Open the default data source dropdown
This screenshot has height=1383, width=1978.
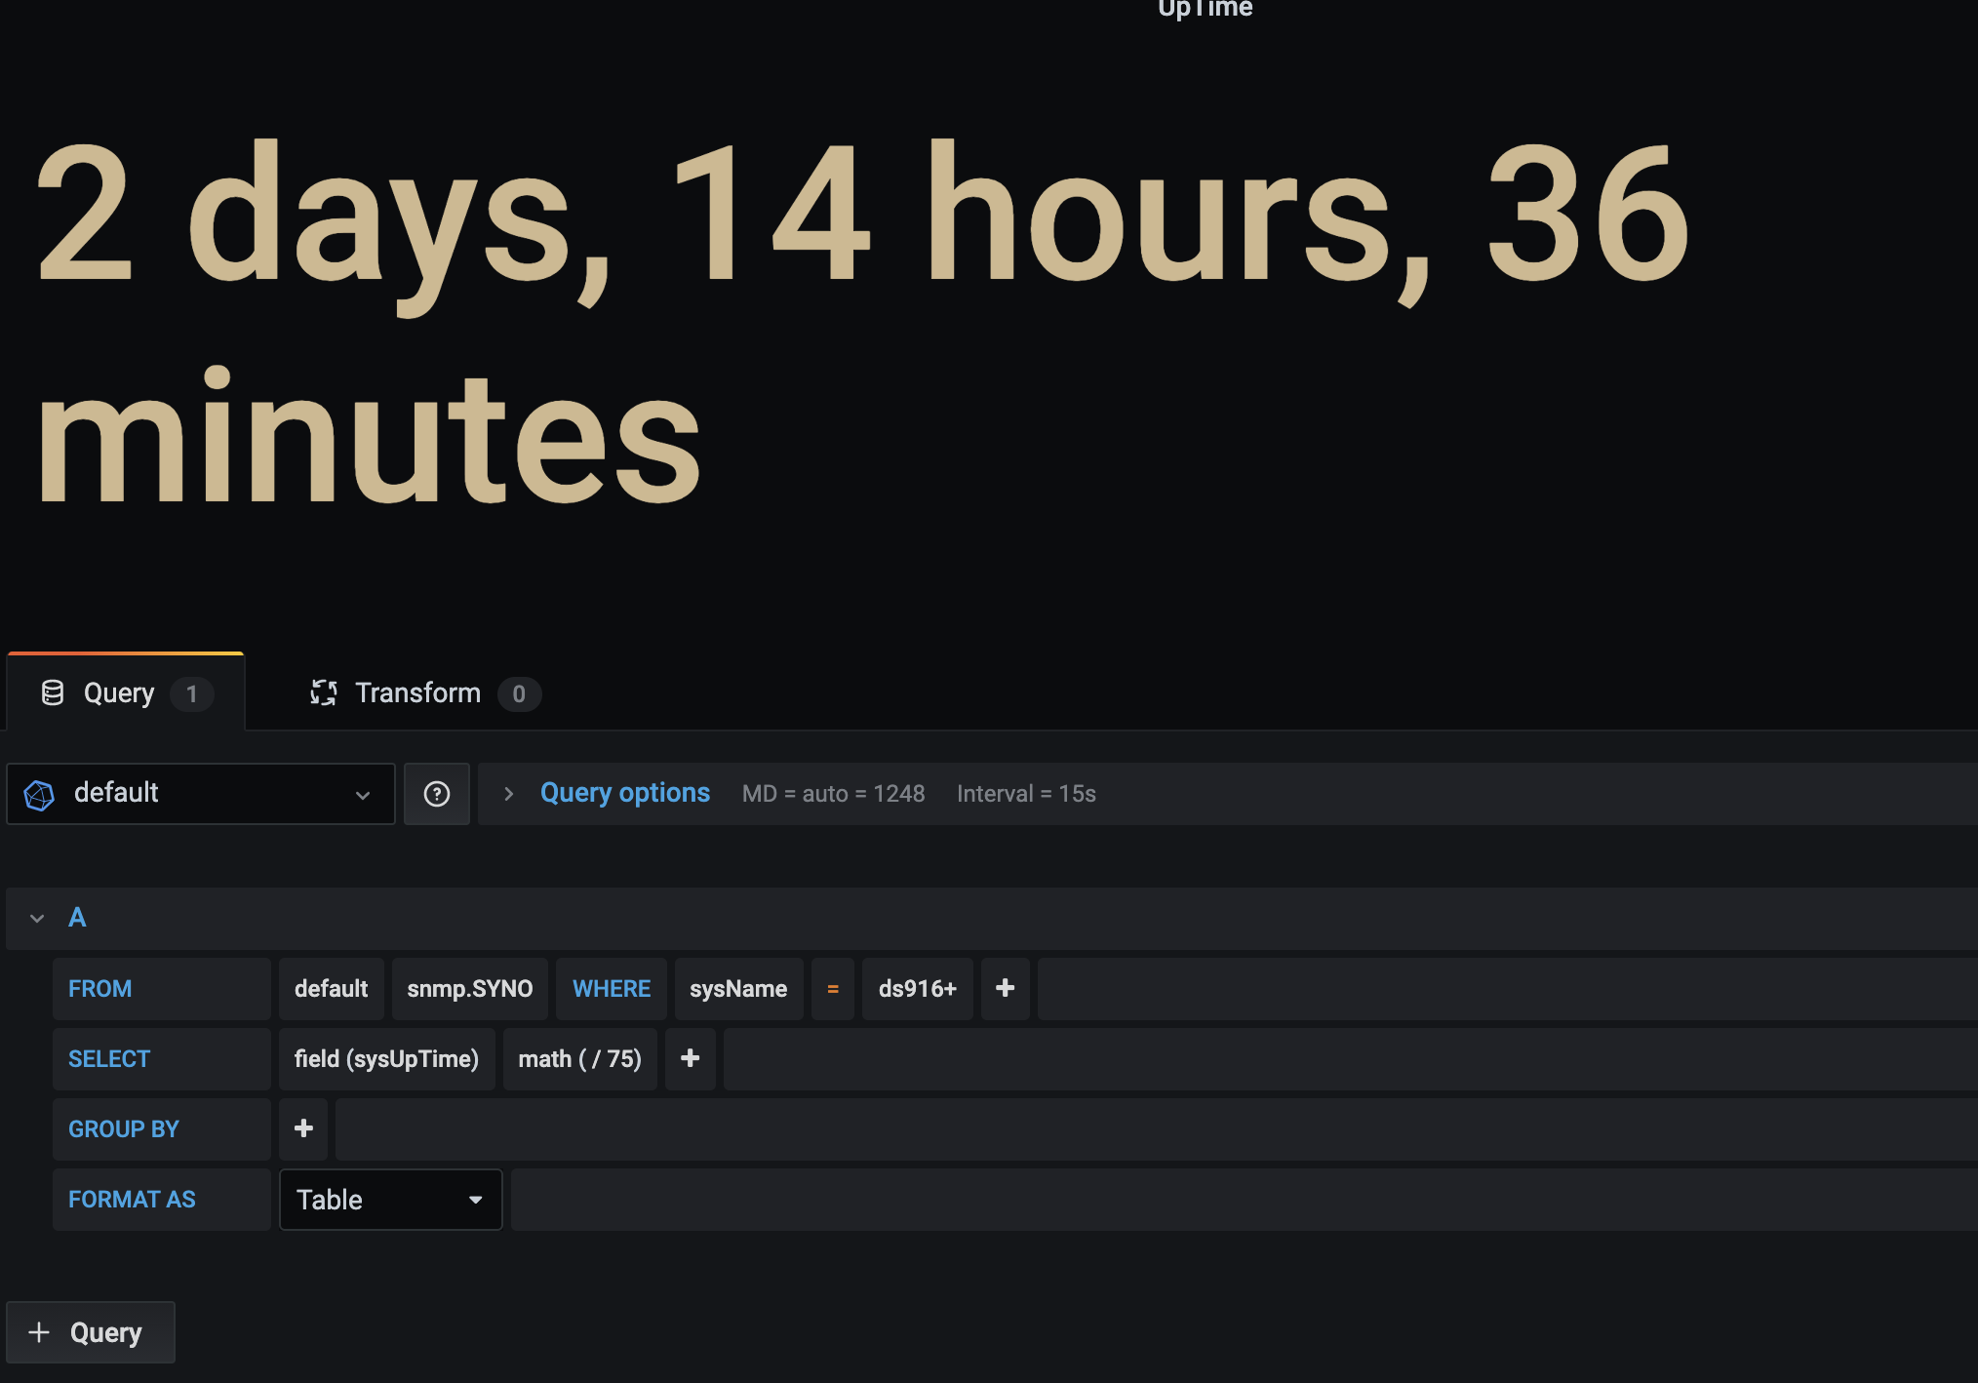coord(201,794)
